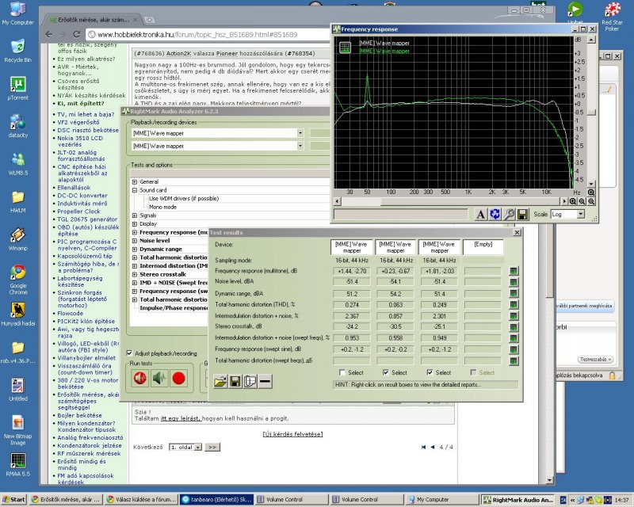Open 'PICKit2 klón építése' forum link

(86, 321)
